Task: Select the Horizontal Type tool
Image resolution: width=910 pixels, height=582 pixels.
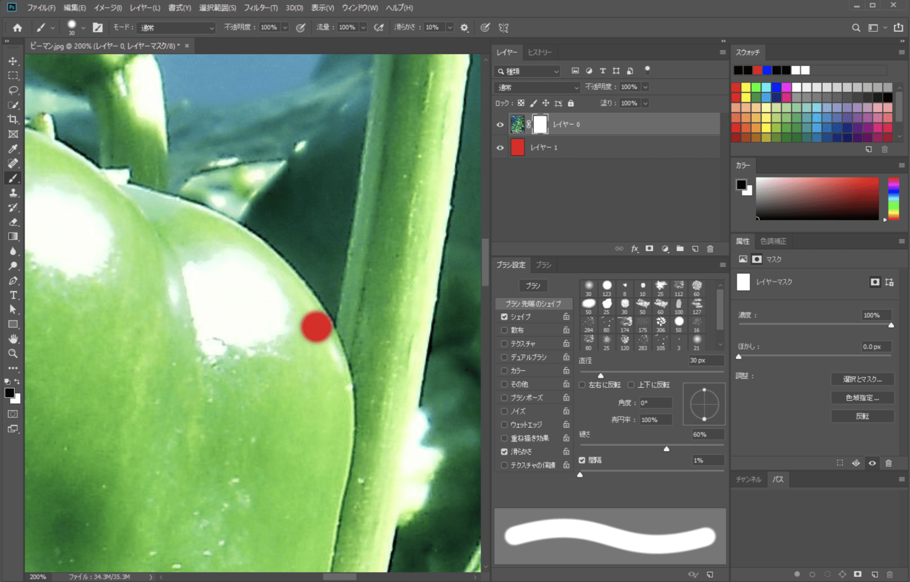Action: coord(13,295)
